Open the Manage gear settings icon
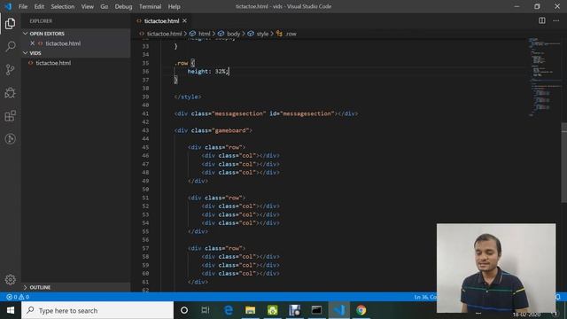567x319 pixels. click(10, 280)
